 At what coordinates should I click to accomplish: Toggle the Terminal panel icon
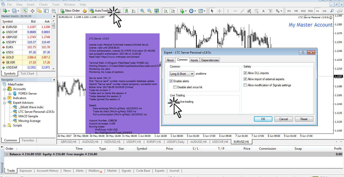[47, 11]
